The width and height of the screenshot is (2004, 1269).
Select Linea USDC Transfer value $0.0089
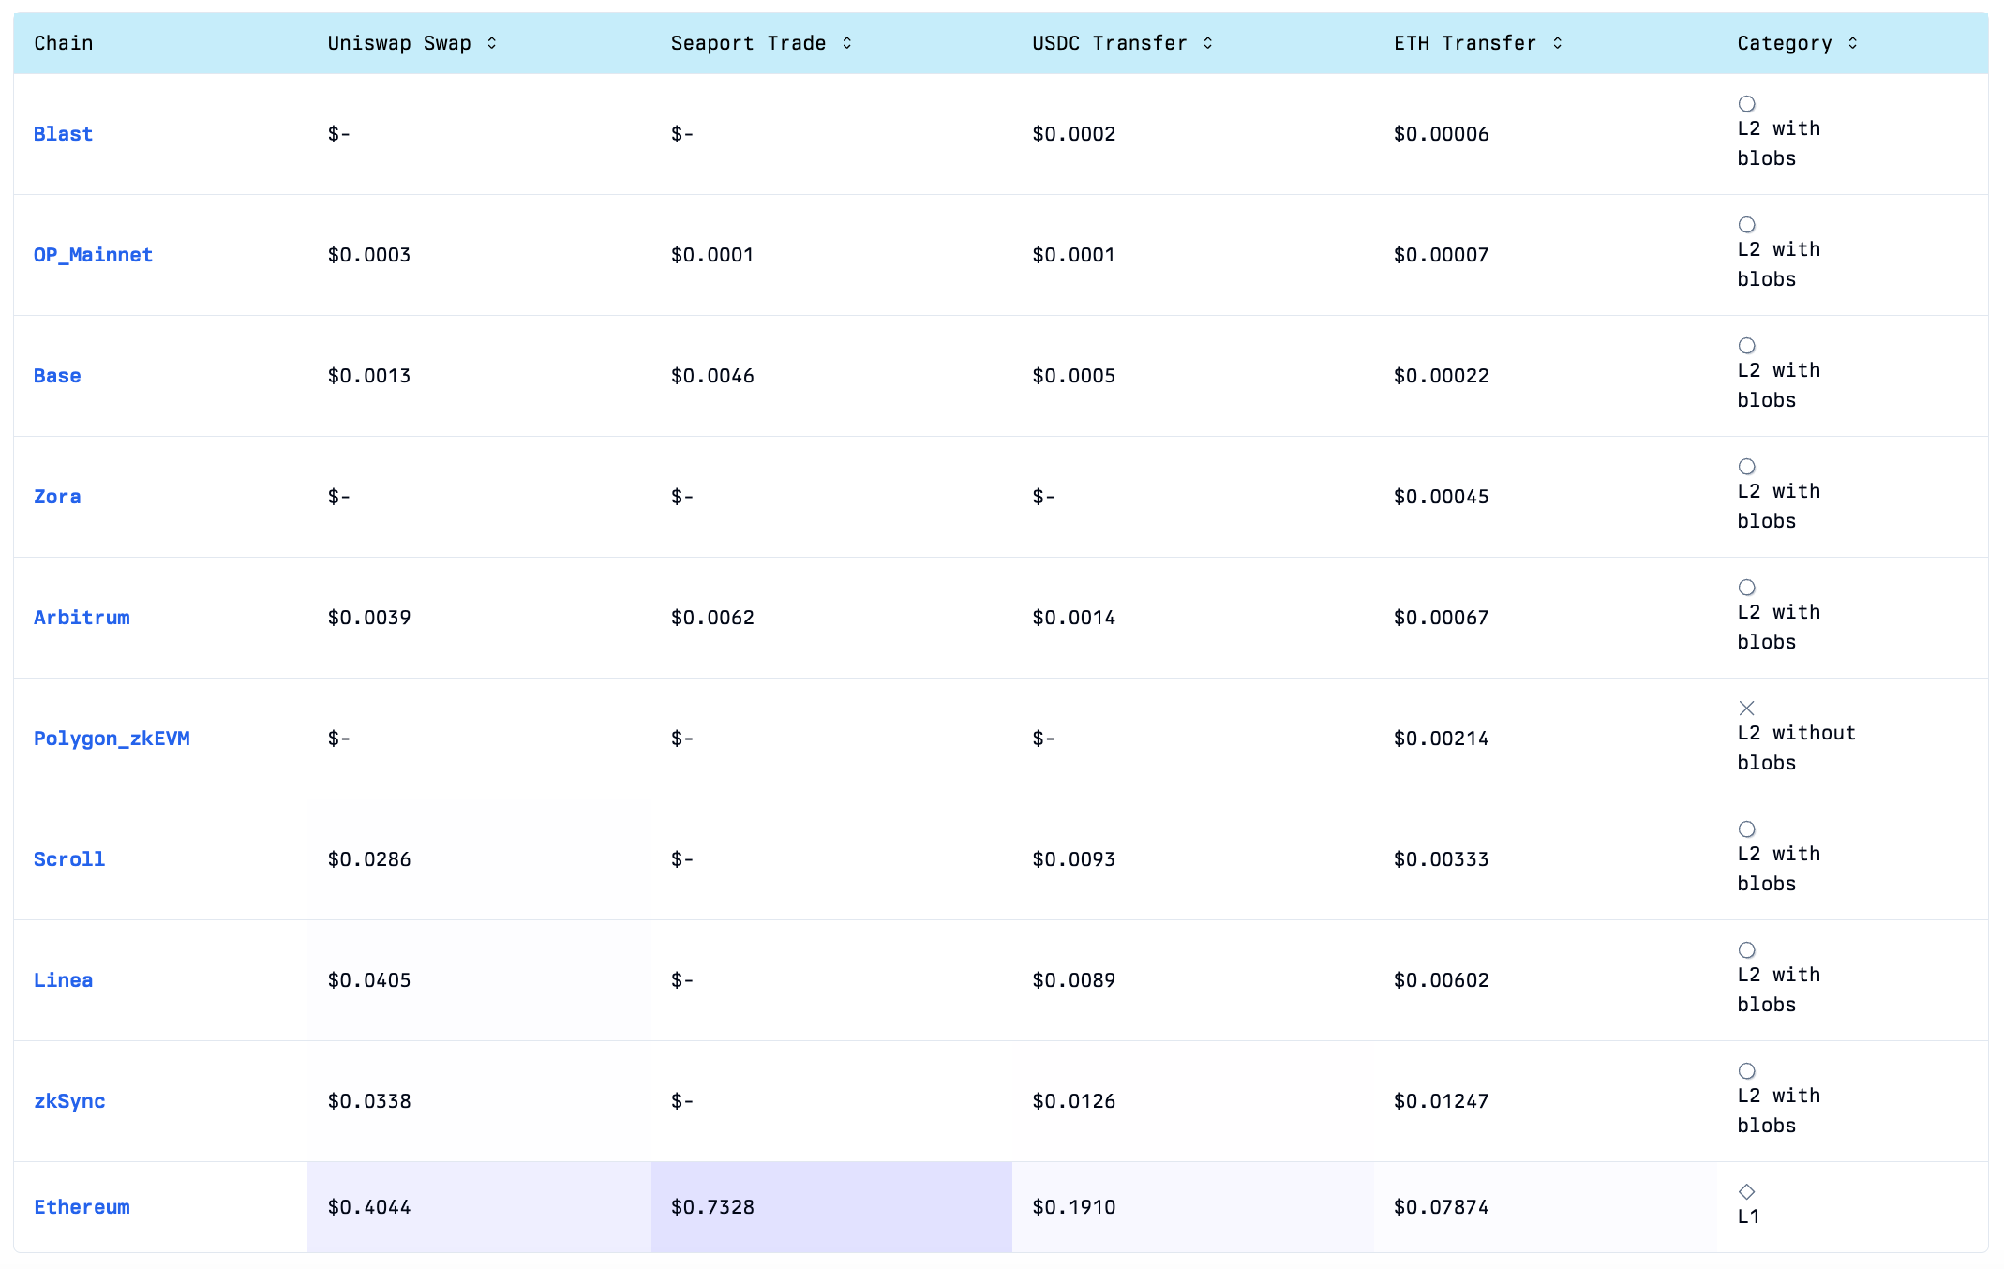1073,980
